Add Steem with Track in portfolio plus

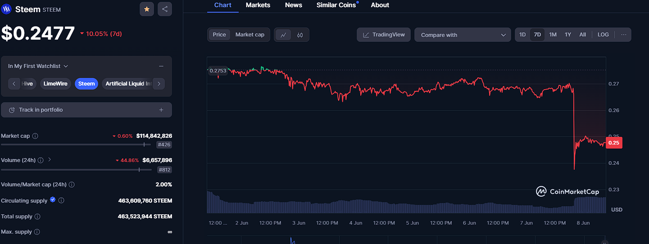pyautogui.click(x=161, y=110)
